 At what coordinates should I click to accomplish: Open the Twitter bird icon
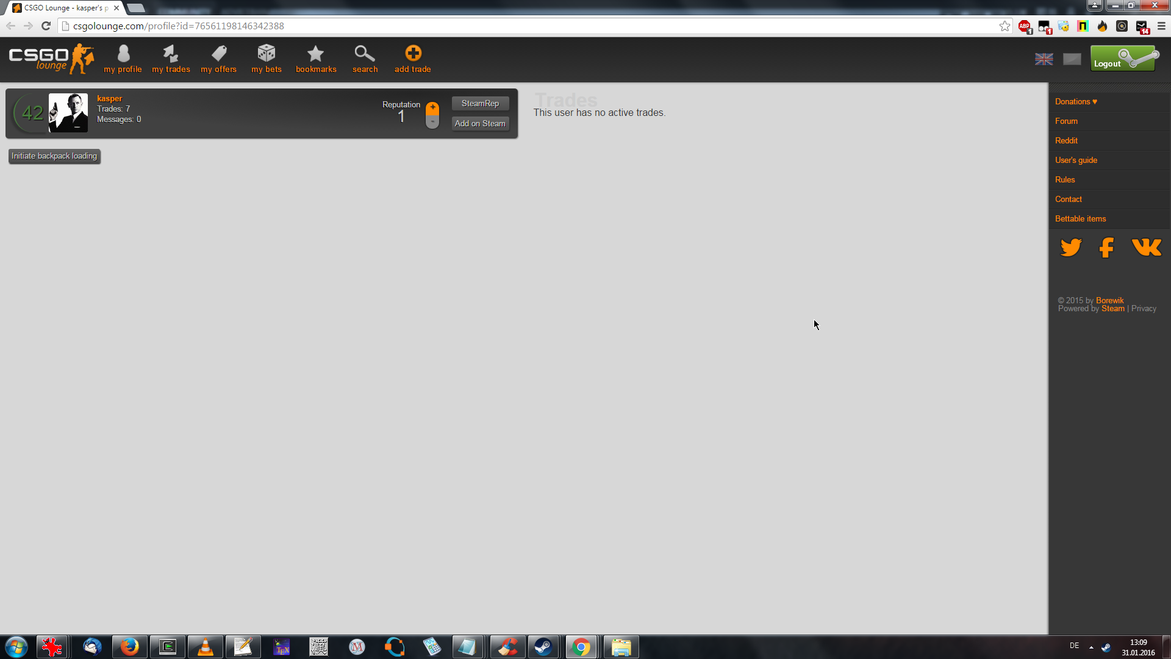point(1071,247)
